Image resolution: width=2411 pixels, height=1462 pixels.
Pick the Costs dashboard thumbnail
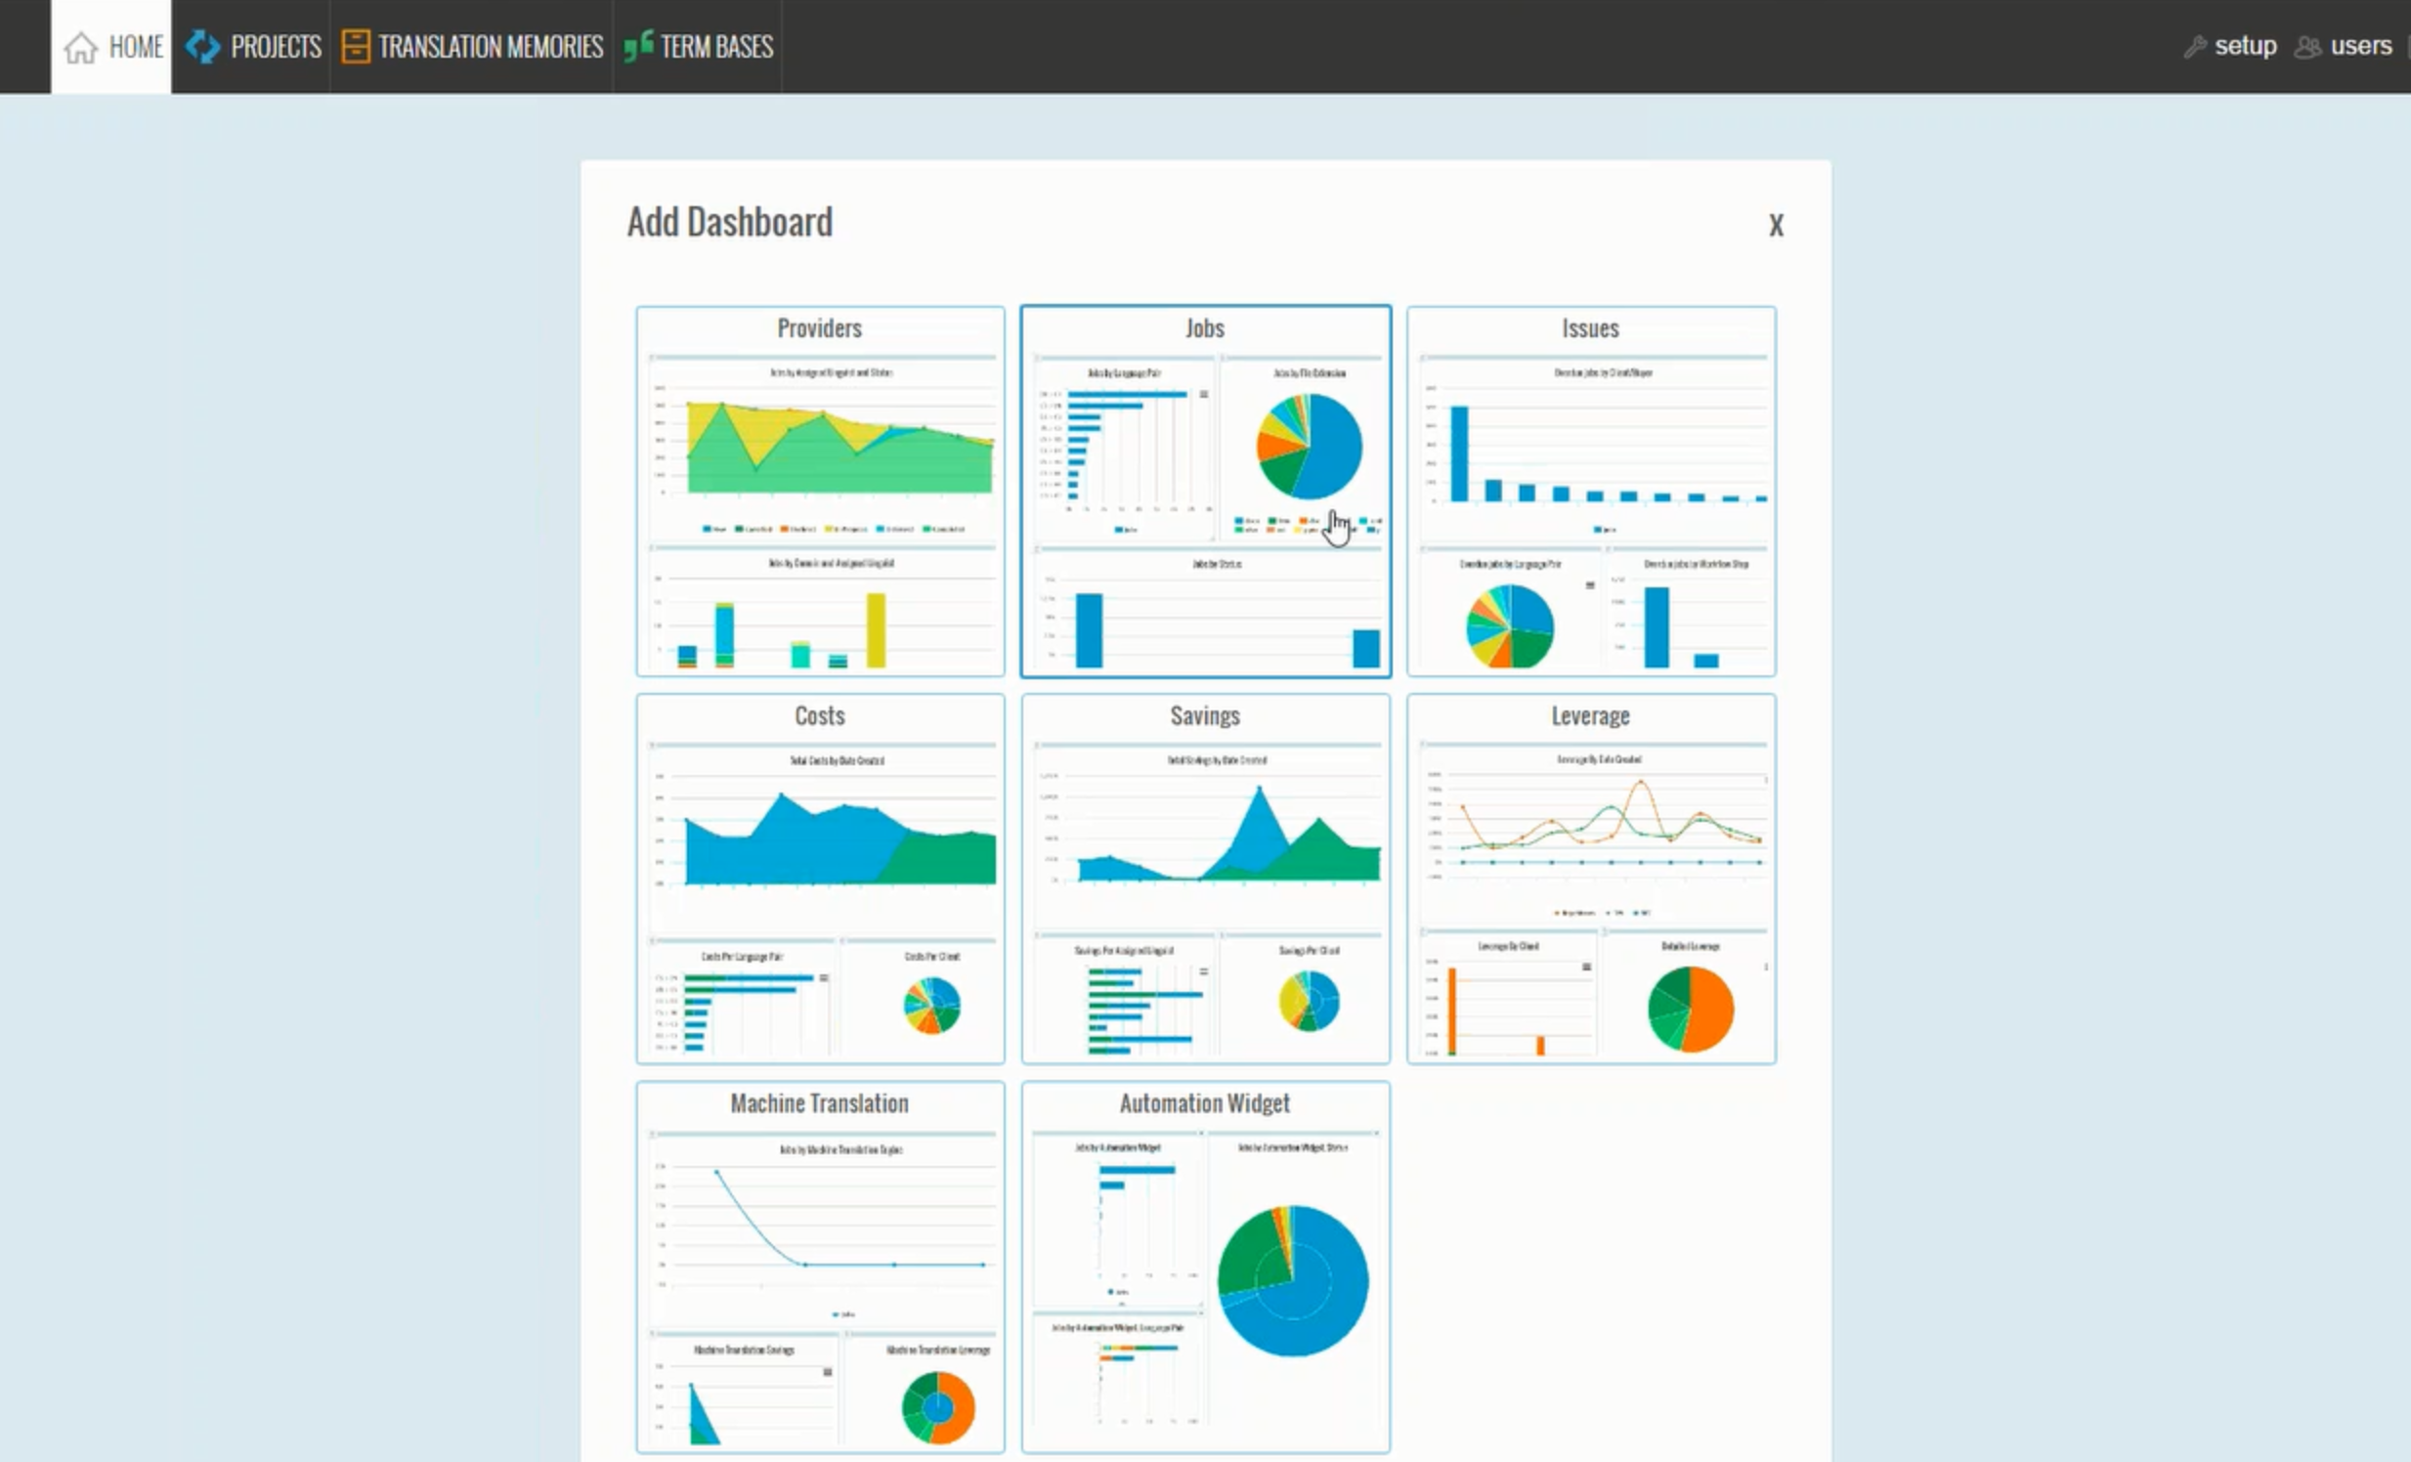820,879
